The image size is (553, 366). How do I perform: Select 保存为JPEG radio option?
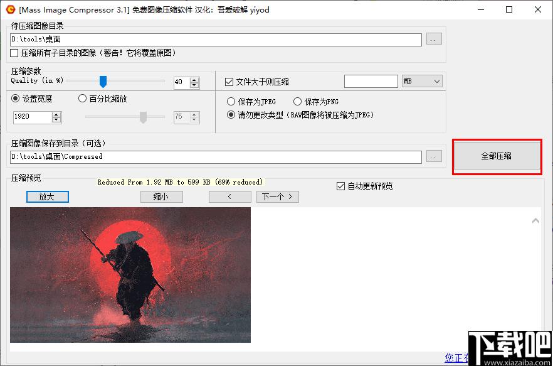(231, 102)
